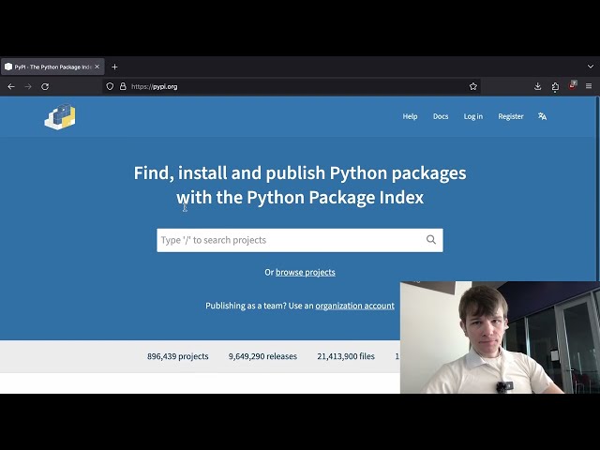Click the 'Find, install and publish Python packages' heading
Screen dimensions: 600x450
pos(300,186)
